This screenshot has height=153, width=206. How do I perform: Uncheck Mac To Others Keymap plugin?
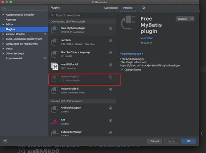[x=111, y=53]
